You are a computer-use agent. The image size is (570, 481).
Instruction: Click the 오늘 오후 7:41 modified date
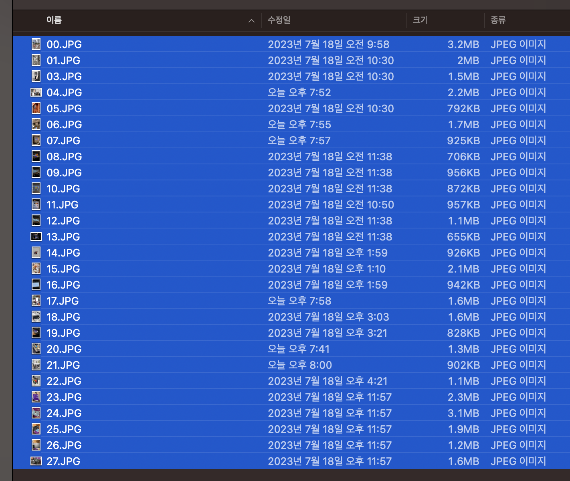coord(299,349)
